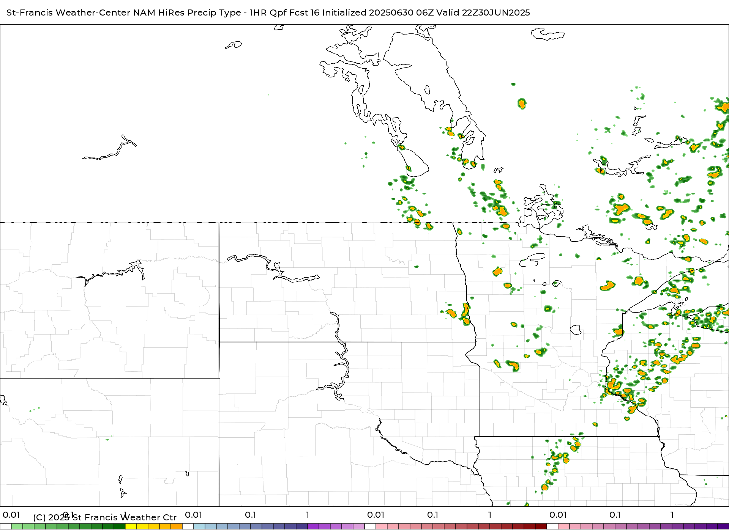Select the darkest green legend swatch
The width and height of the screenshot is (729, 531).
[120, 526]
